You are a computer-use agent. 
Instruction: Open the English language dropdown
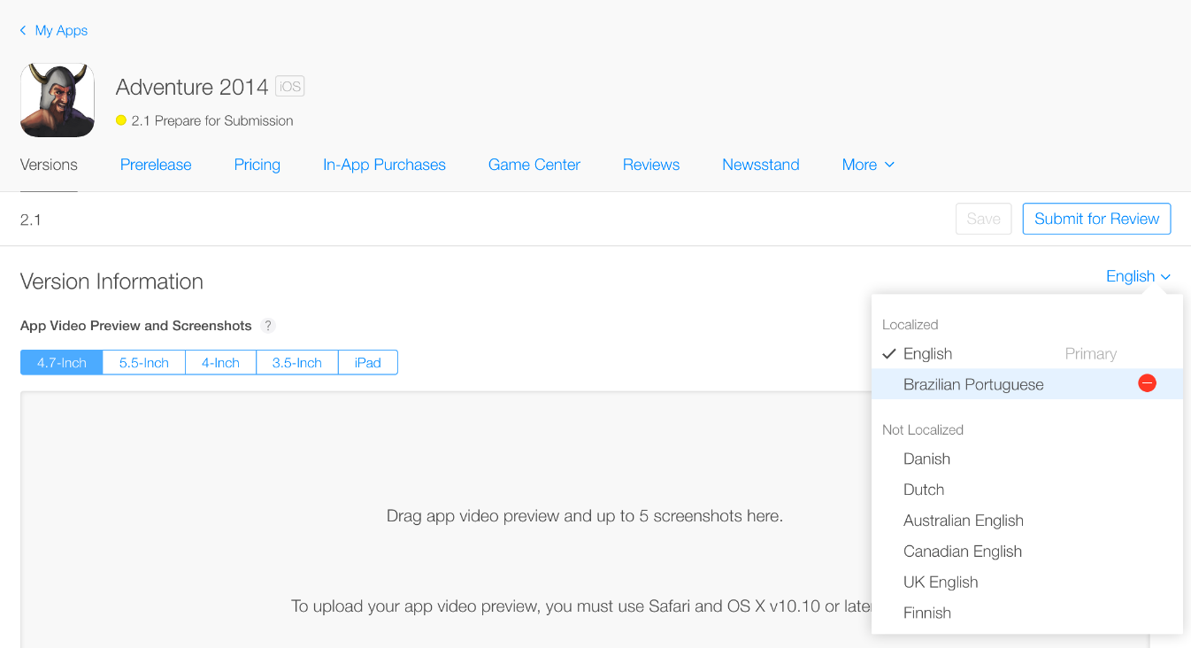1138,276
